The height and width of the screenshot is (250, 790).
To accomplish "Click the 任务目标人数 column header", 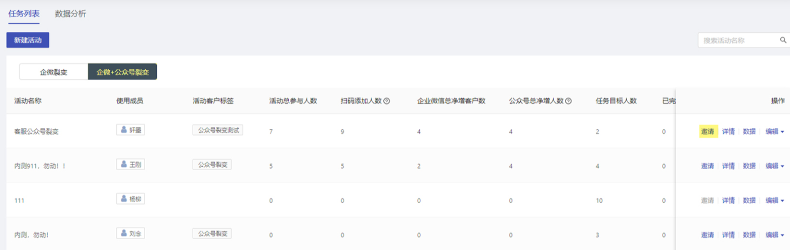I will click(x=617, y=101).
